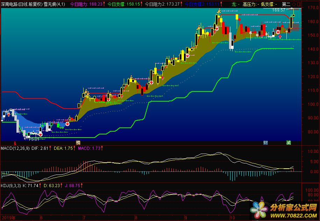Click the K: 71.74 readout
The image size is (320, 221).
(x=30, y=185)
